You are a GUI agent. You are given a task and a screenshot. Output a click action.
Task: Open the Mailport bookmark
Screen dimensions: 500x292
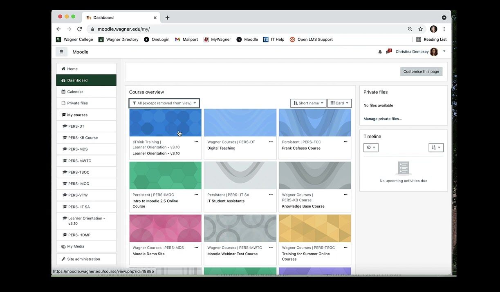point(186,40)
